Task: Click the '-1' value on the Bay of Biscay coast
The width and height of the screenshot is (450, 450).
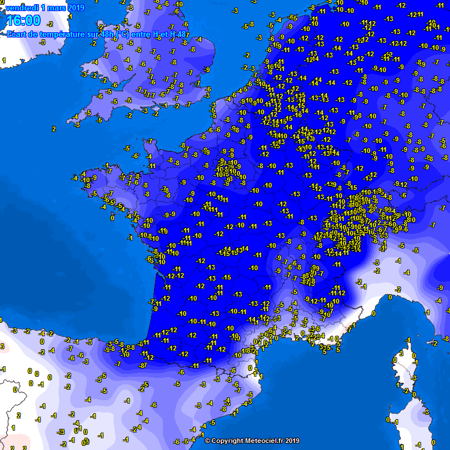Action: click(129, 237)
